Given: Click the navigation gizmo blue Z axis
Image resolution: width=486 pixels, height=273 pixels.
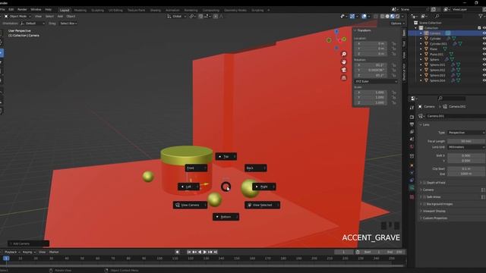Looking at the screenshot, I should pyautogui.click(x=336, y=32).
